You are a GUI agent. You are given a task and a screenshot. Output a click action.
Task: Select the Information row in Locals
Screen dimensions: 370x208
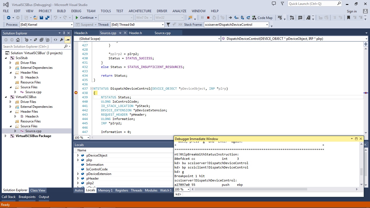click(x=95, y=165)
